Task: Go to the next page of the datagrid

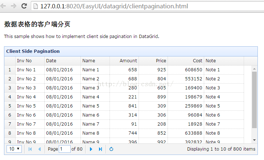Action: tap(91, 149)
